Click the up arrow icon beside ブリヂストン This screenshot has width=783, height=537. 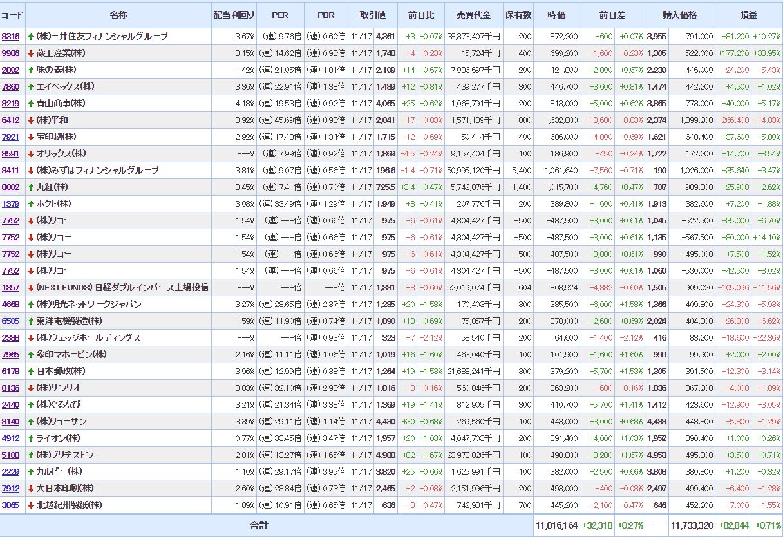pyautogui.click(x=31, y=455)
